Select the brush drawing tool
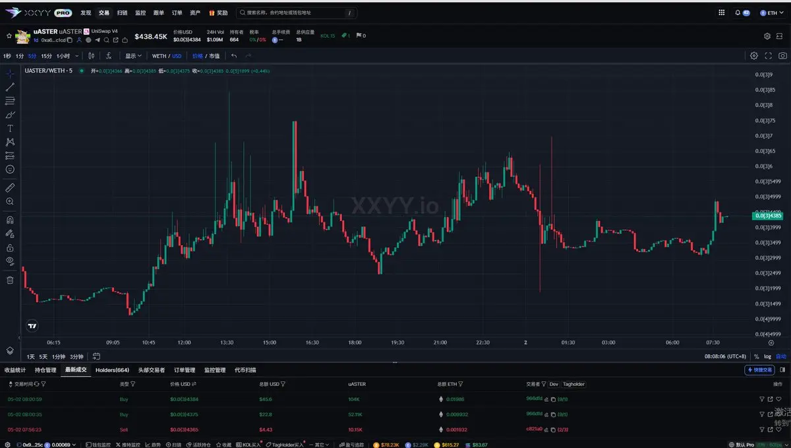The image size is (791, 448). coord(10,115)
